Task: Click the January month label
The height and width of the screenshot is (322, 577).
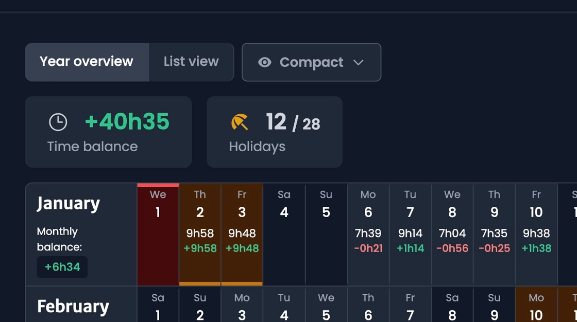Action: (x=69, y=204)
